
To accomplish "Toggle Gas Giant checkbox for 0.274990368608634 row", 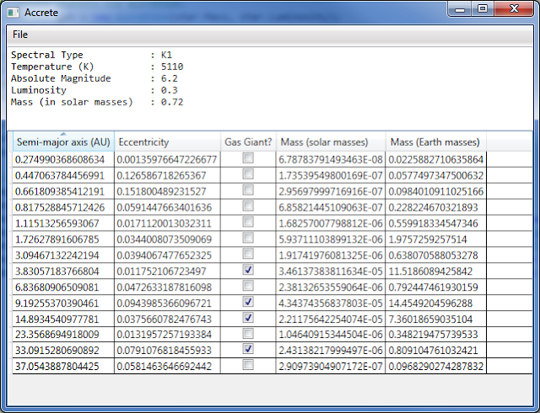I will coord(248,158).
